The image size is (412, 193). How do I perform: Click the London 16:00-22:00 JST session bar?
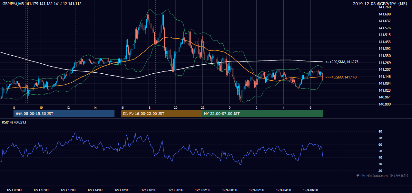pos(162,114)
